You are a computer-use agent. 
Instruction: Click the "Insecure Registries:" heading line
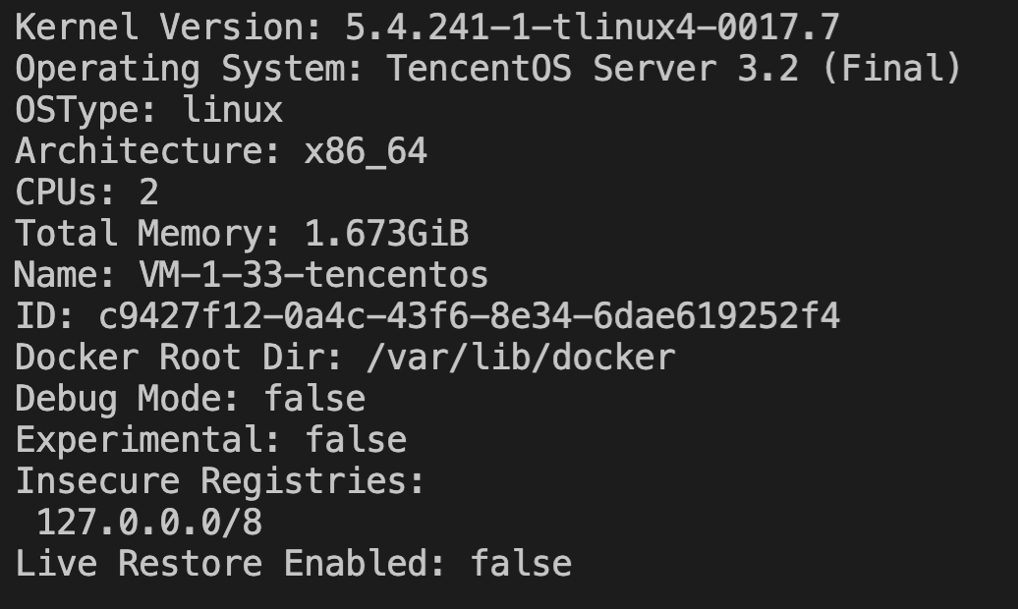(x=220, y=481)
